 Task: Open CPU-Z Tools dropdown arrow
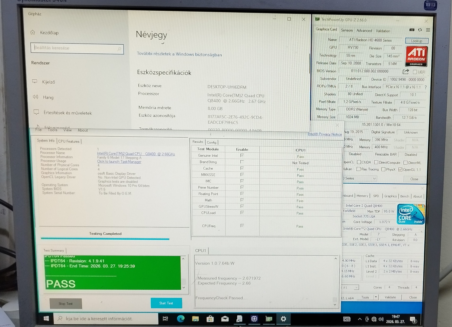tap(376, 297)
